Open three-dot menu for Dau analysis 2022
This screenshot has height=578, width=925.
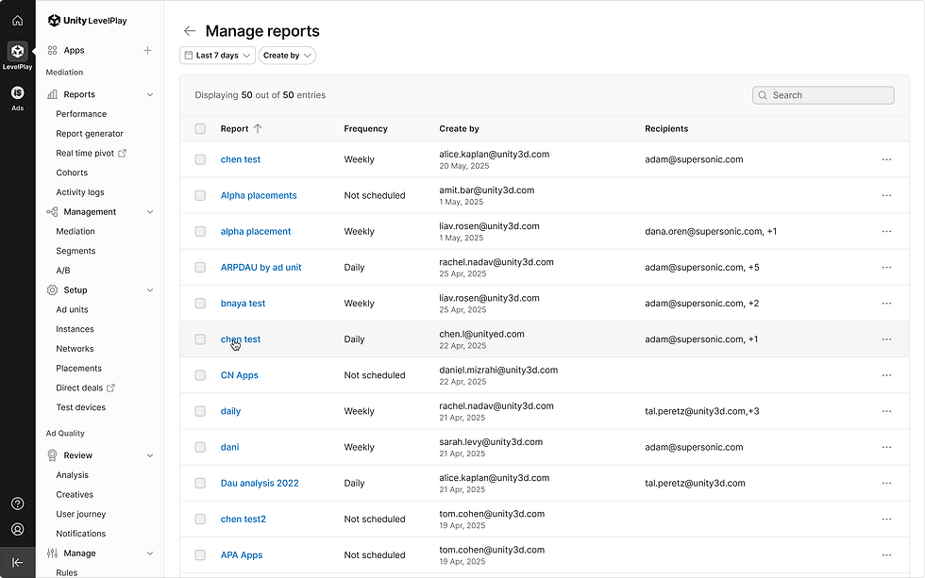tap(886, 483)
